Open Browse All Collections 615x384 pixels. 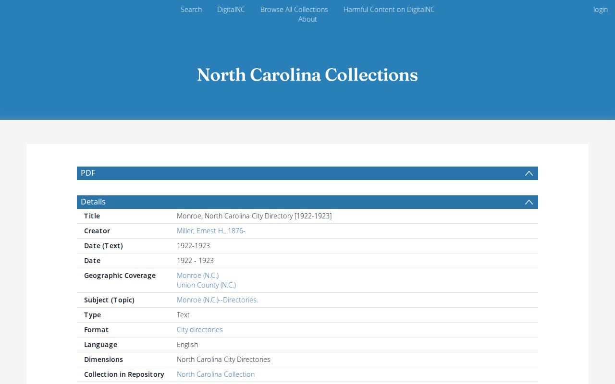point(294,10)
